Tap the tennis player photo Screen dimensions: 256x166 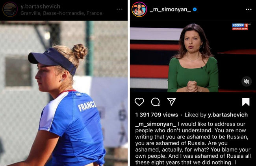tap(64, 93)
